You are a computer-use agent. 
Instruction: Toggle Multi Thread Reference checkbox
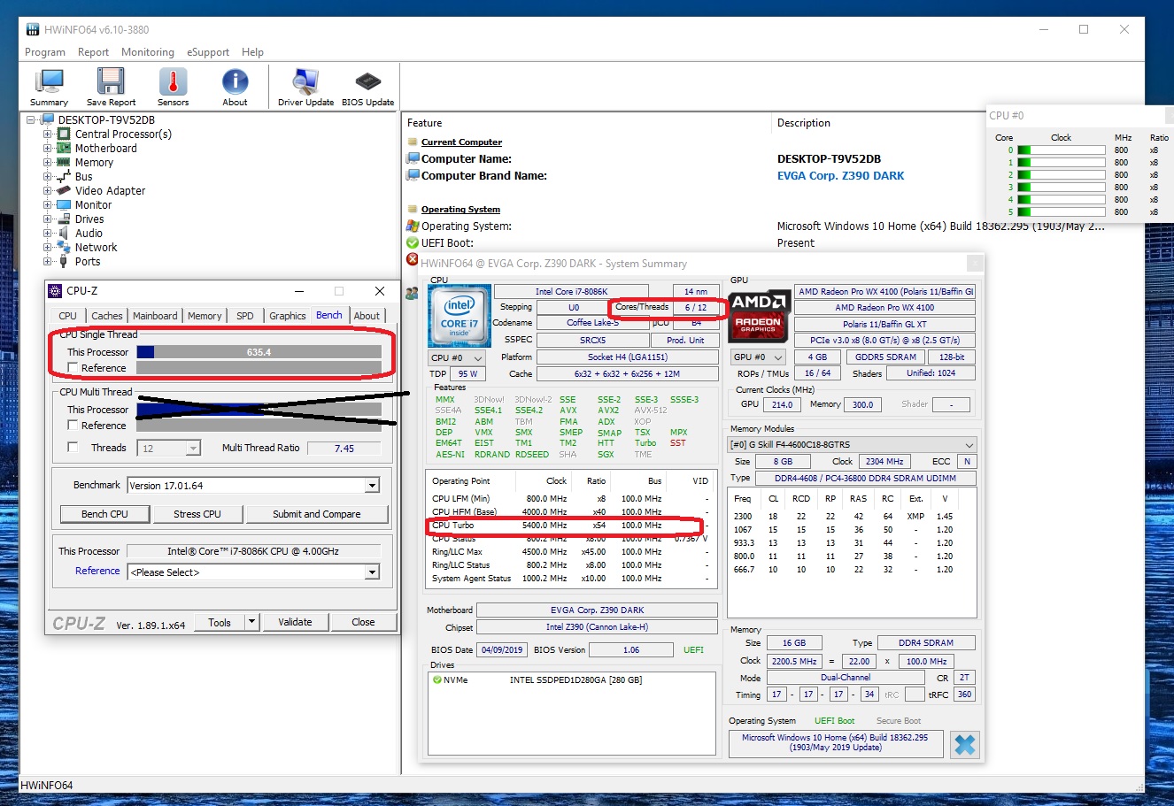[73, 426]
